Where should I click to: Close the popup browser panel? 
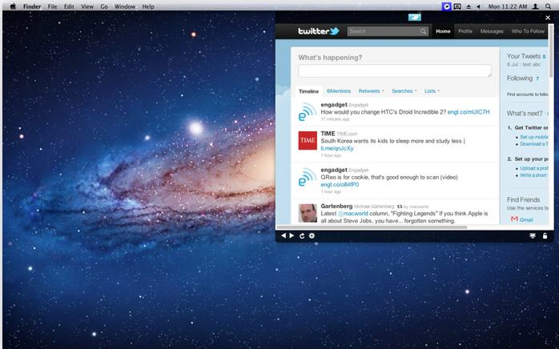click(548, 18)
